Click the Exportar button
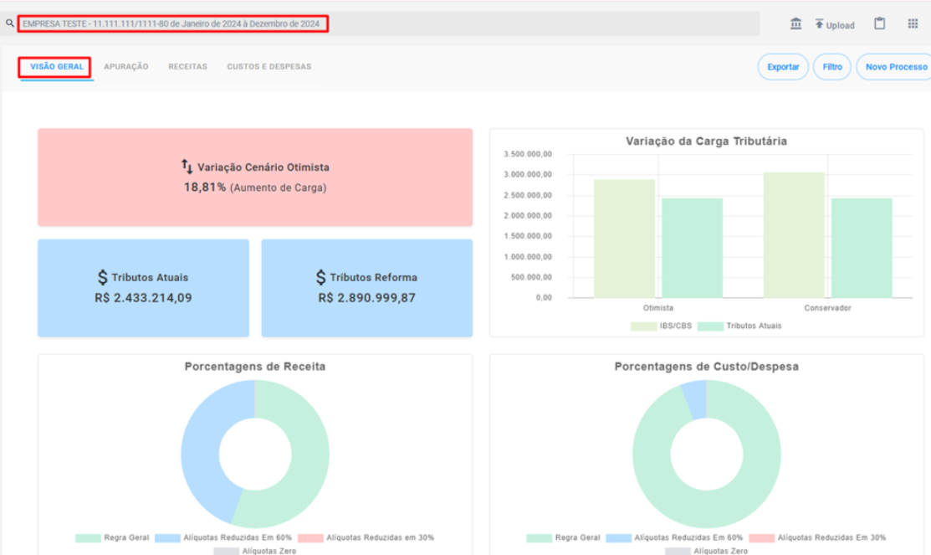The height and width of the screenshot is (555, 931). (x=783, y=67)
